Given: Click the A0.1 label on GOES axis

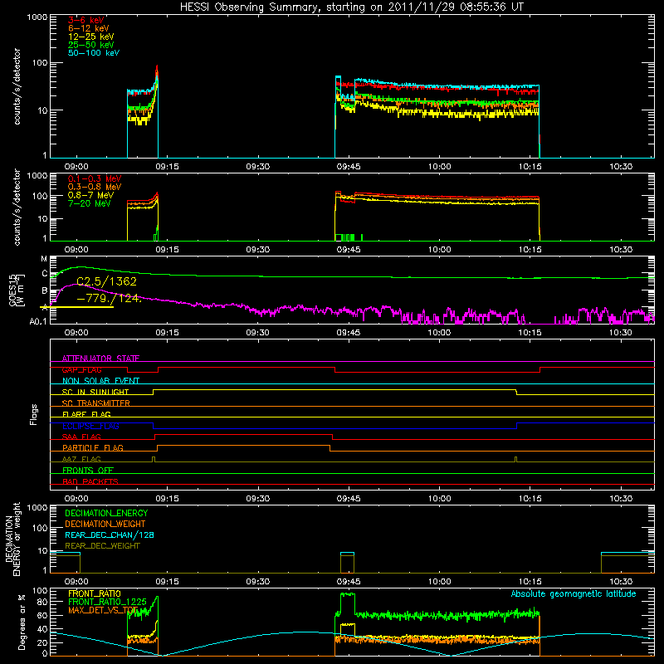Looking at the screenshot, I should 38,322.
